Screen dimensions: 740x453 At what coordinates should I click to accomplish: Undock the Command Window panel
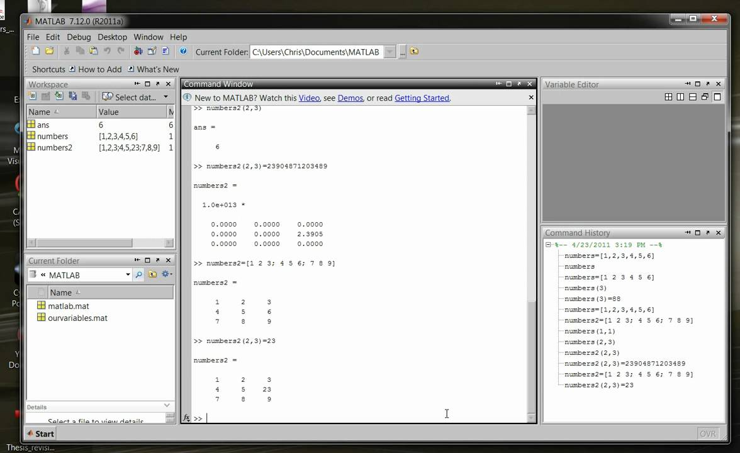click(519, 84)
